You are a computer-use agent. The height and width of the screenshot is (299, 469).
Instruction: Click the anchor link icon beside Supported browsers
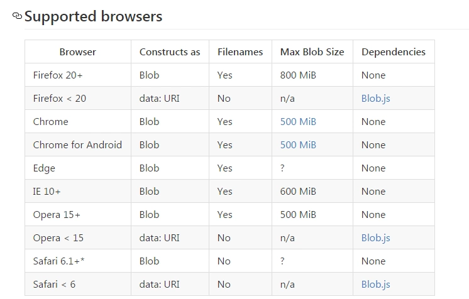pos(17,16)
